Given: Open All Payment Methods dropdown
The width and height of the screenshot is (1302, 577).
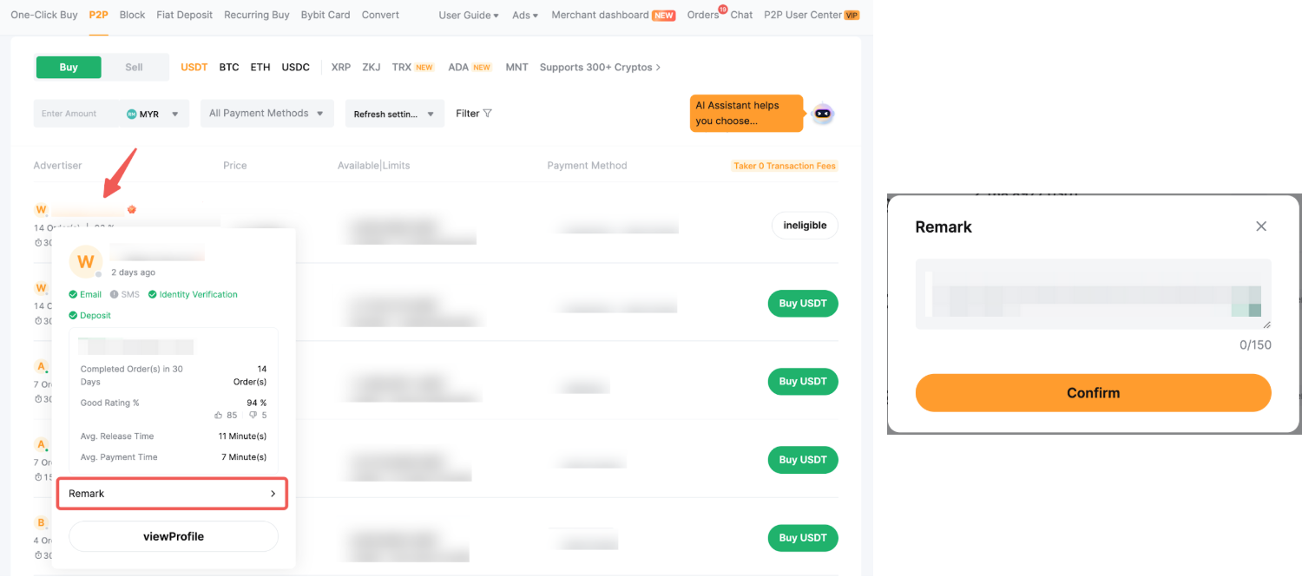Looking at the screenshot, I should click(266, 114).
